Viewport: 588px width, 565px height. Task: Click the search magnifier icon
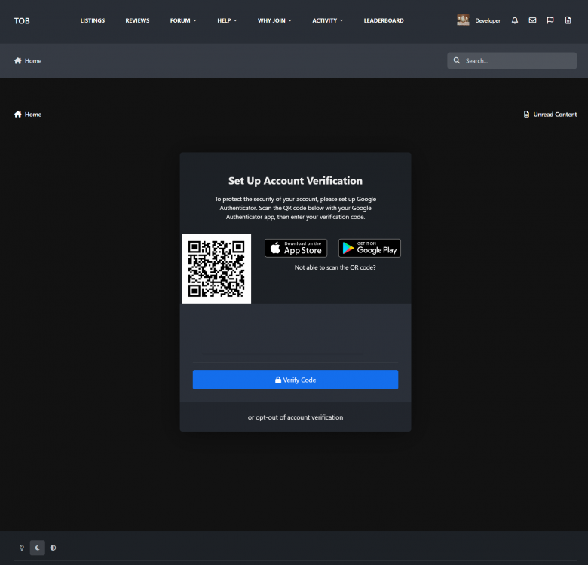coord(456,60)
